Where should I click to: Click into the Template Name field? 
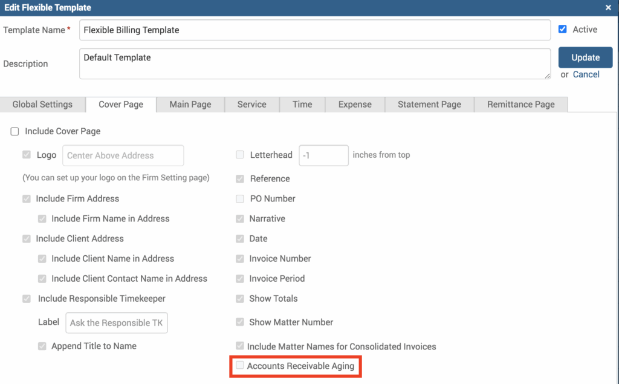[314, 30]
